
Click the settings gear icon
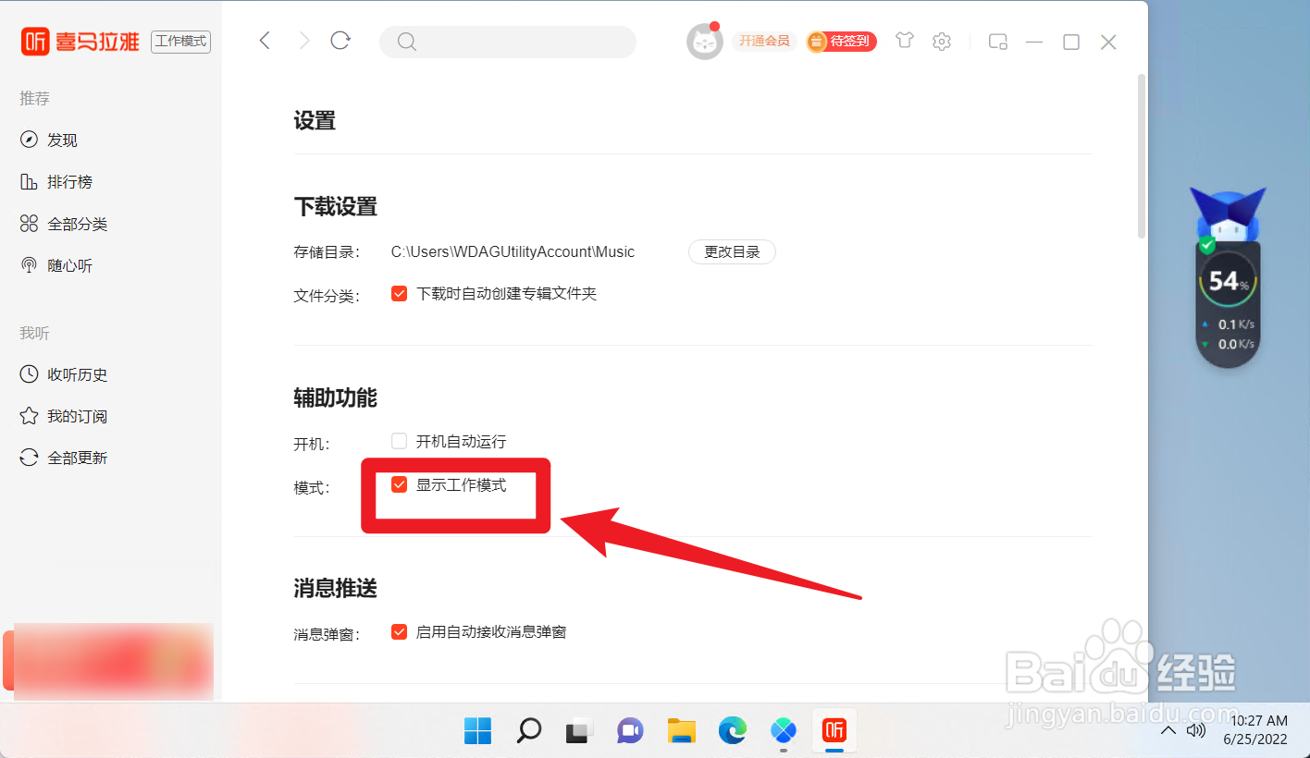(x=941, y=42)
